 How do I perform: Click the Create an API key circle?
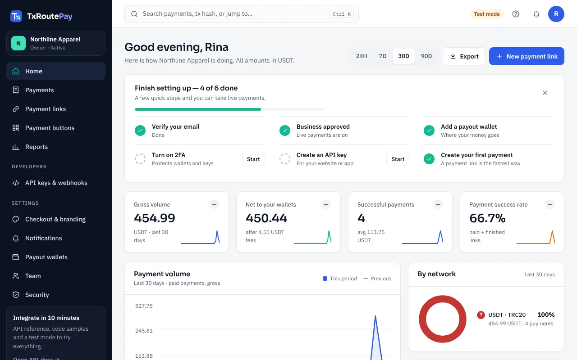point(285,159)
